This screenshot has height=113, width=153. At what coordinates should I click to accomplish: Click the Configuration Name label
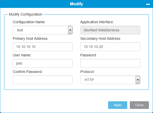pos(29,22)
